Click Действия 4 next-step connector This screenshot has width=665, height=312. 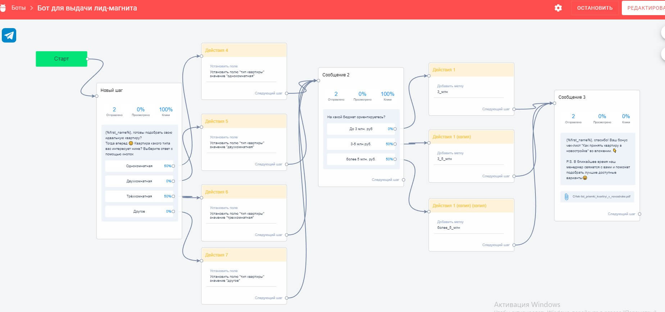click(286, 93)
